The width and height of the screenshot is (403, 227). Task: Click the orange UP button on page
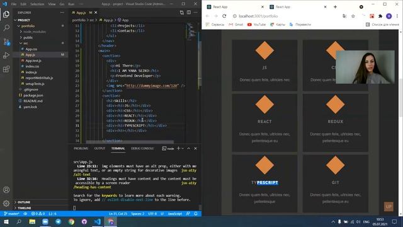(389, 206)
